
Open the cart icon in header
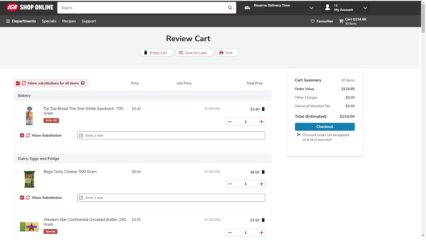[342, 21]
